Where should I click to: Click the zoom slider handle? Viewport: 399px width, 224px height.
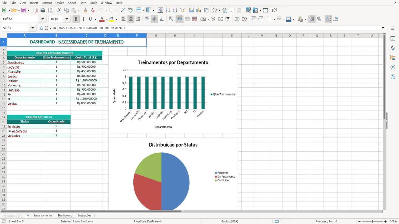(x=372, y=221)
